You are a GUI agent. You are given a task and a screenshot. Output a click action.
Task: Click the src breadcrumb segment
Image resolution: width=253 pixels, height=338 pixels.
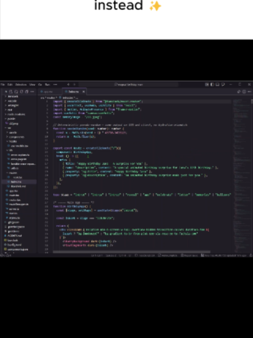[42, 98]
